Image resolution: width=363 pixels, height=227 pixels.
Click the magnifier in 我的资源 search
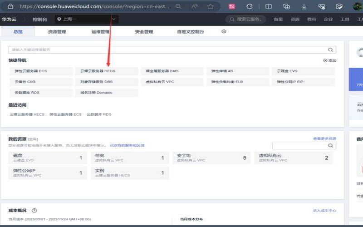point(331,145)
